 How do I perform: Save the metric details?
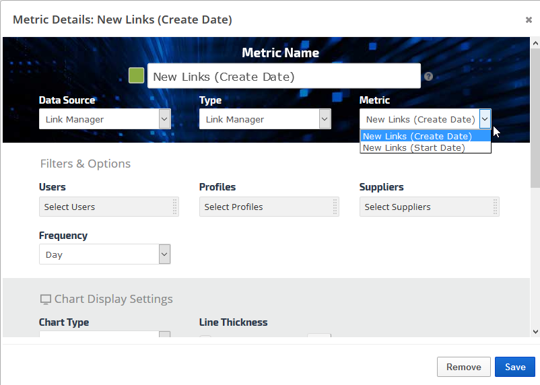515,367
